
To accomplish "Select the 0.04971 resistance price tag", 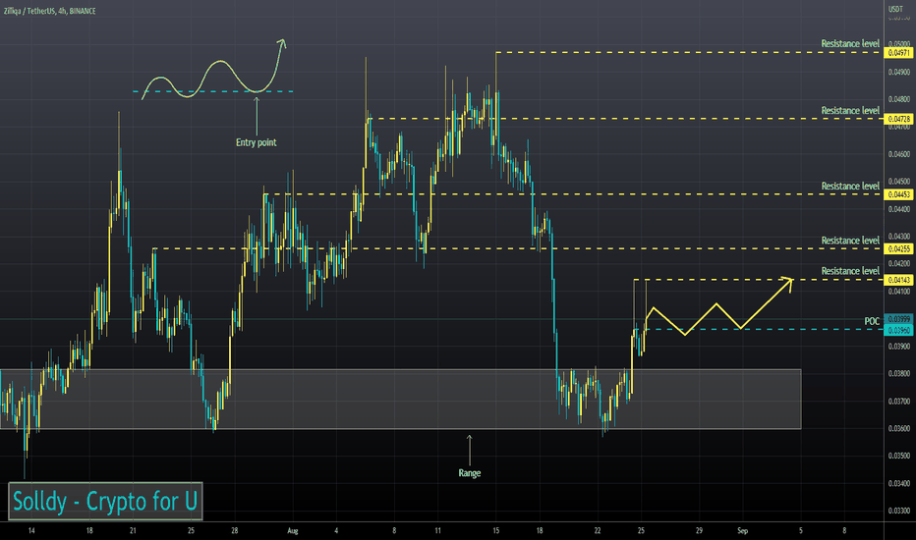I will pos(898,53).
